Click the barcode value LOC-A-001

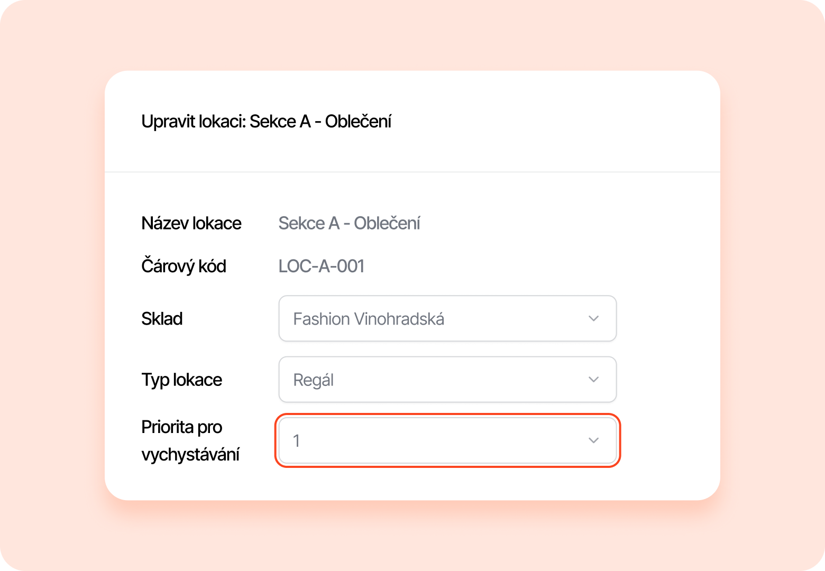tap(322, 266)
